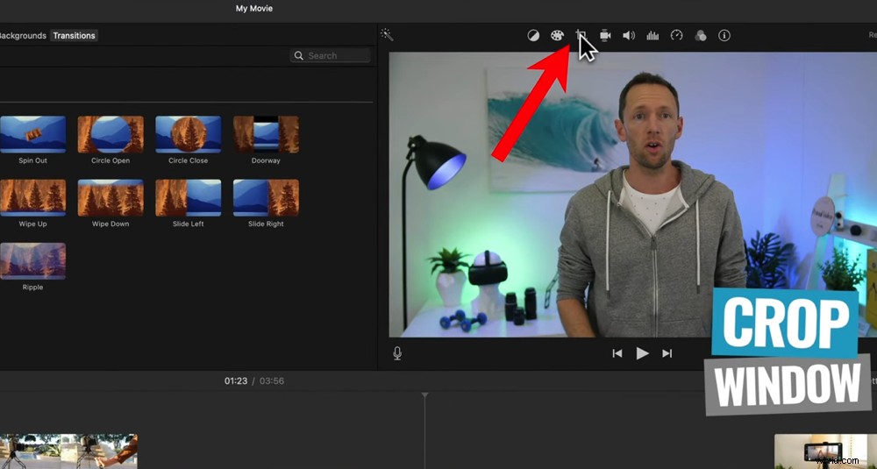Select the first timeline clip with tripod

click(x=68, y=451)
